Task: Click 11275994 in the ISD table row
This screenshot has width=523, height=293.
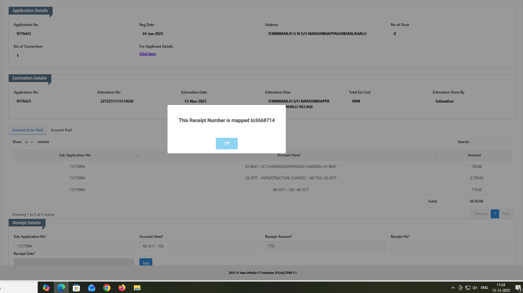Action: pos(77,190)
